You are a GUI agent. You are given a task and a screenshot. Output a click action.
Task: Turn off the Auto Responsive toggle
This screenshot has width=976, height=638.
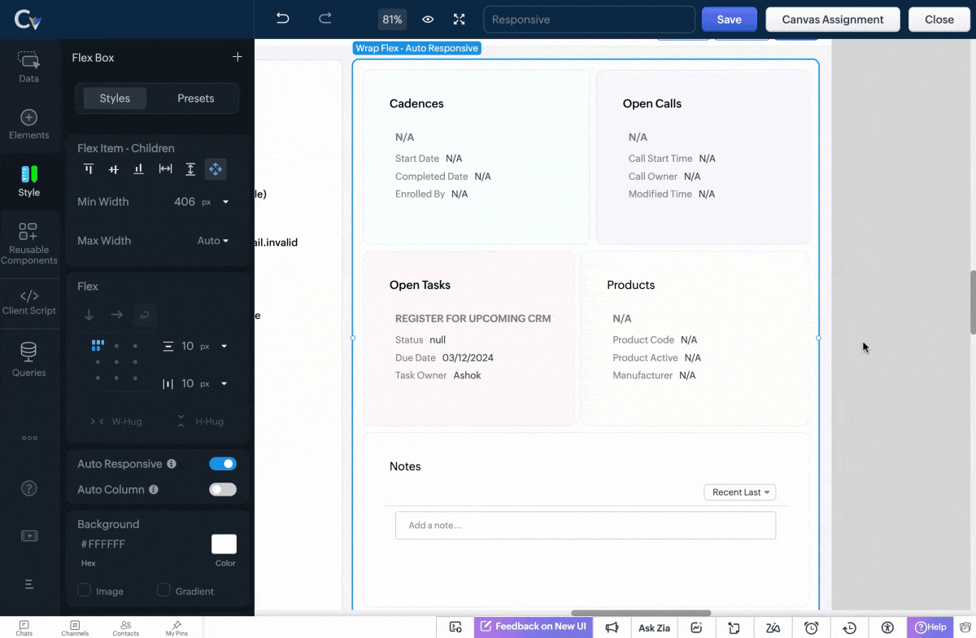tap(223, 464)
